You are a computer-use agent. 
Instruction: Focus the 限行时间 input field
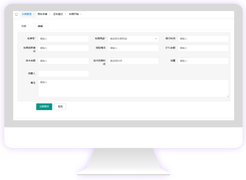[203, 39]
